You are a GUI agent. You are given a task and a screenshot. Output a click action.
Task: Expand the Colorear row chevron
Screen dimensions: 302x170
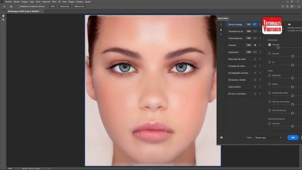click(260, 45)
